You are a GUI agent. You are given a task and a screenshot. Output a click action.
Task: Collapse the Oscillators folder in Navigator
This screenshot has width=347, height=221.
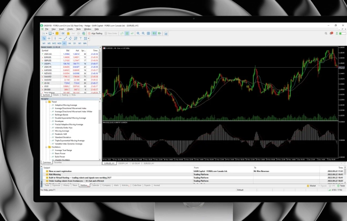pyautogui.click(x=45, y=147)
